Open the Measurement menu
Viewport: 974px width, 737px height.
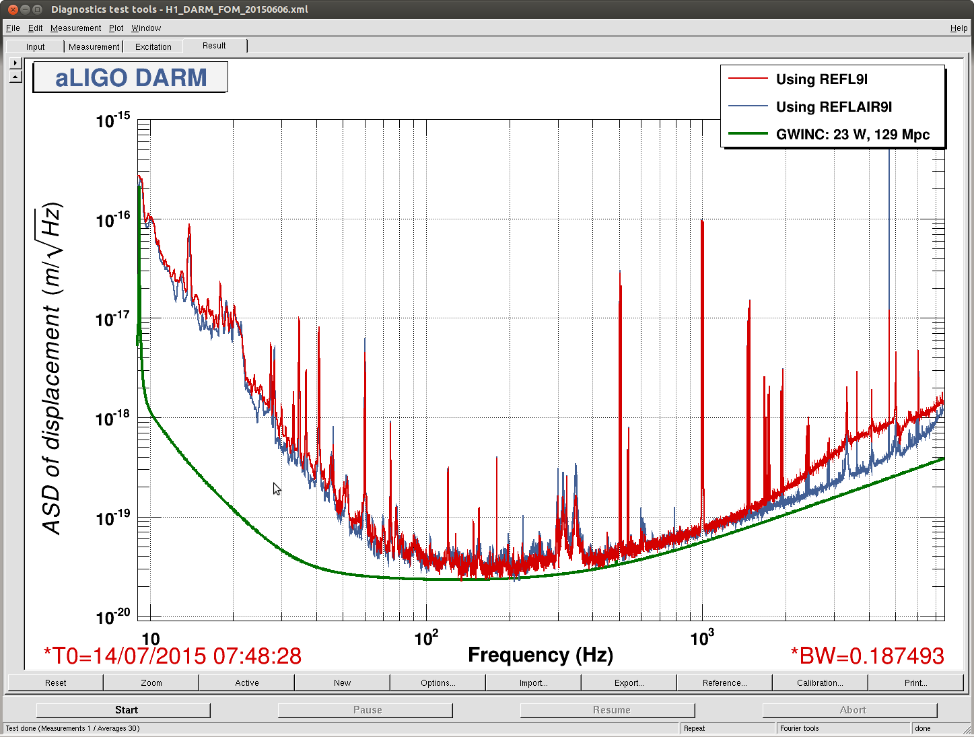point(75,28)
